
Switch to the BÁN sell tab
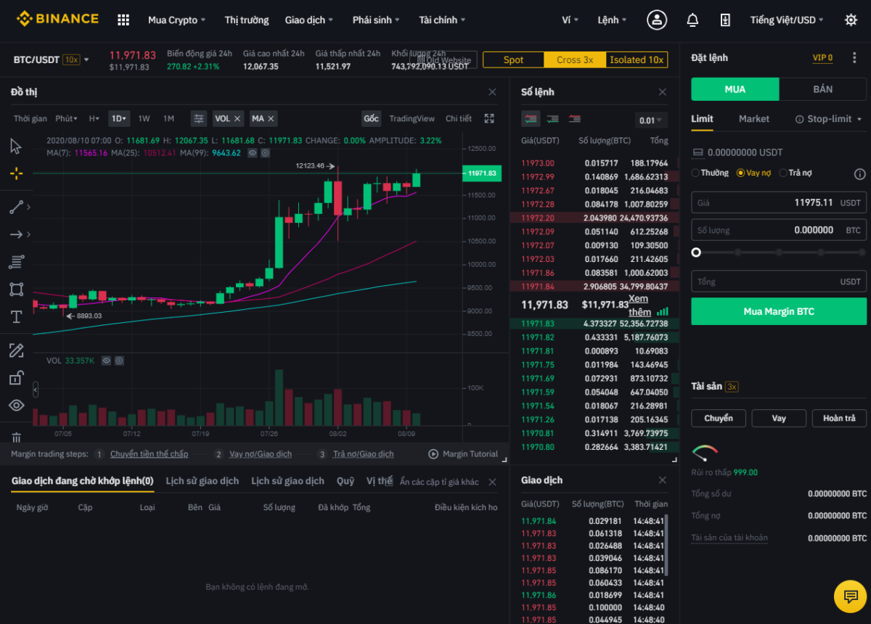tap(823, 89)
